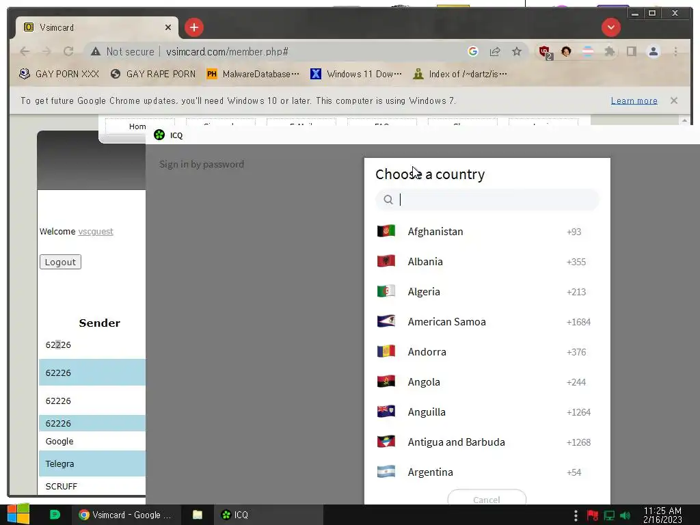Click the Not secure warning icon
Viewport: 700px width, 525px height.
(96, 51)
